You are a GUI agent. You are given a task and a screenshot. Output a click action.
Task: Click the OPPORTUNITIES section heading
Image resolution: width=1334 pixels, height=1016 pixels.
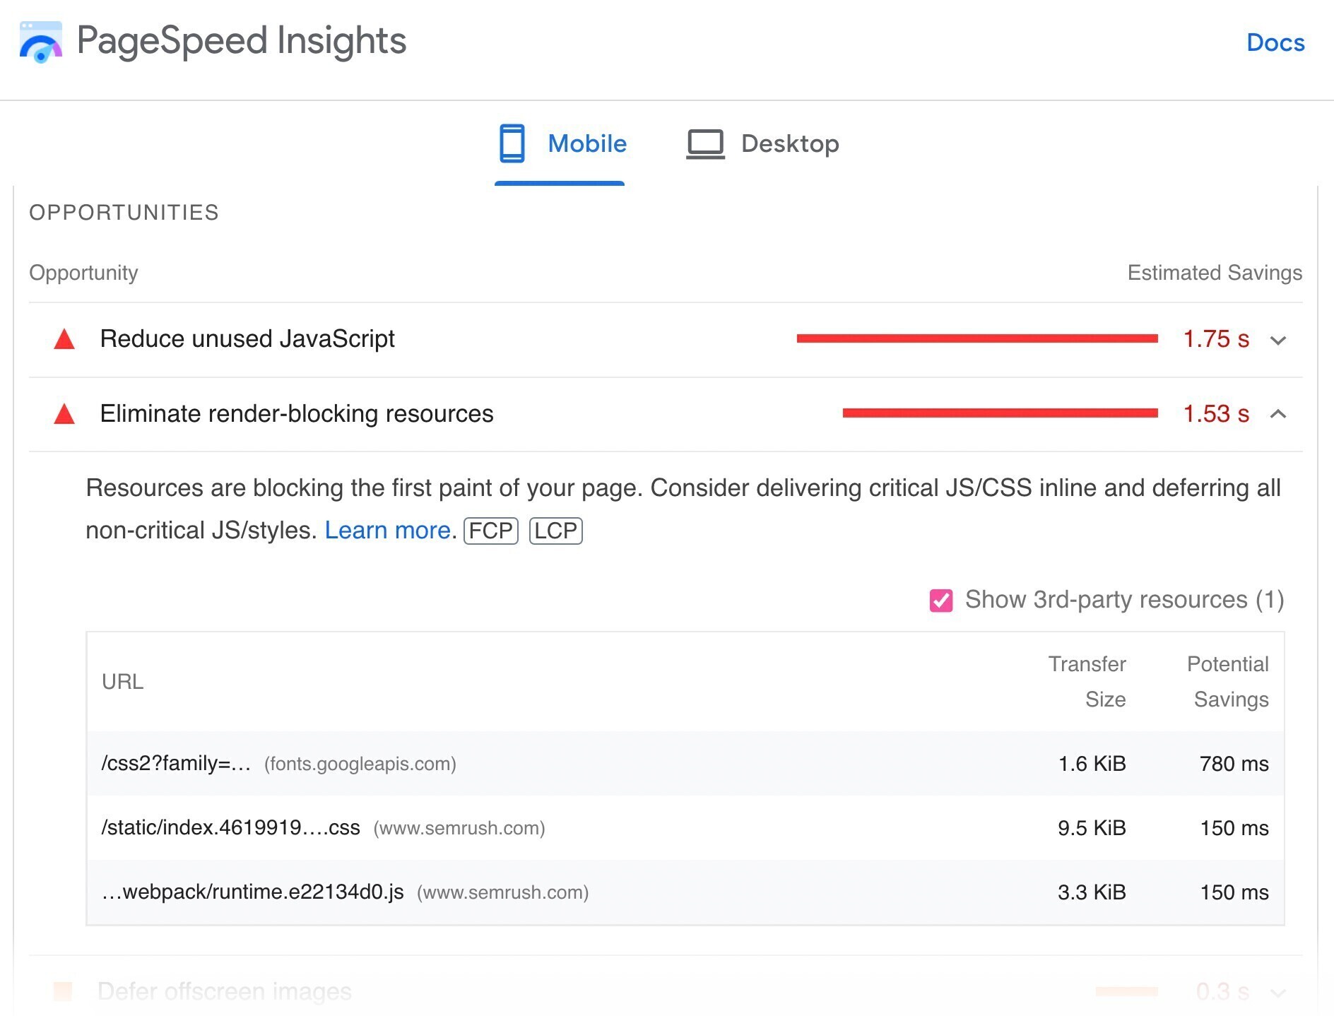click(124, 213)
